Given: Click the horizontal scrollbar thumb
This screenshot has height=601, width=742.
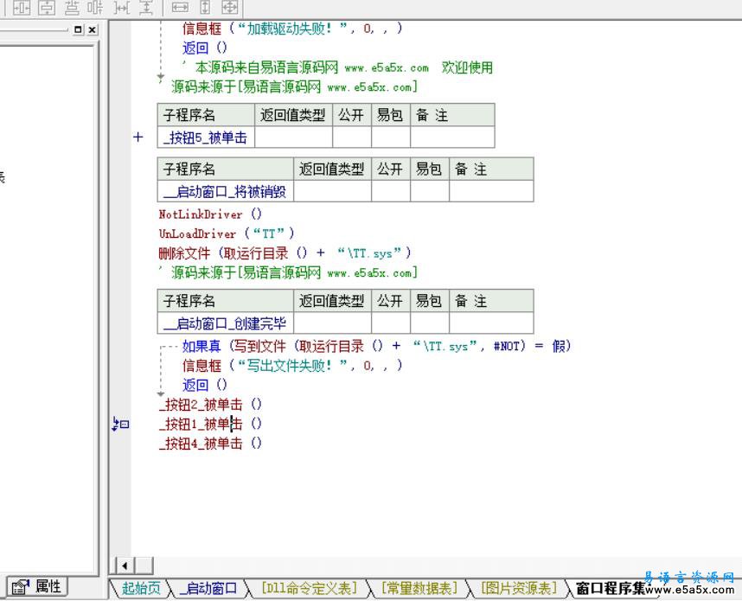Looking at the screenshot, I should pos(144,566).
